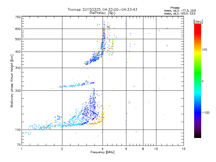Image resolution: width=216 pixels, height=162 pixels.
Task: Click the x-axis tick label '16'
Action: tap(184, 149)
